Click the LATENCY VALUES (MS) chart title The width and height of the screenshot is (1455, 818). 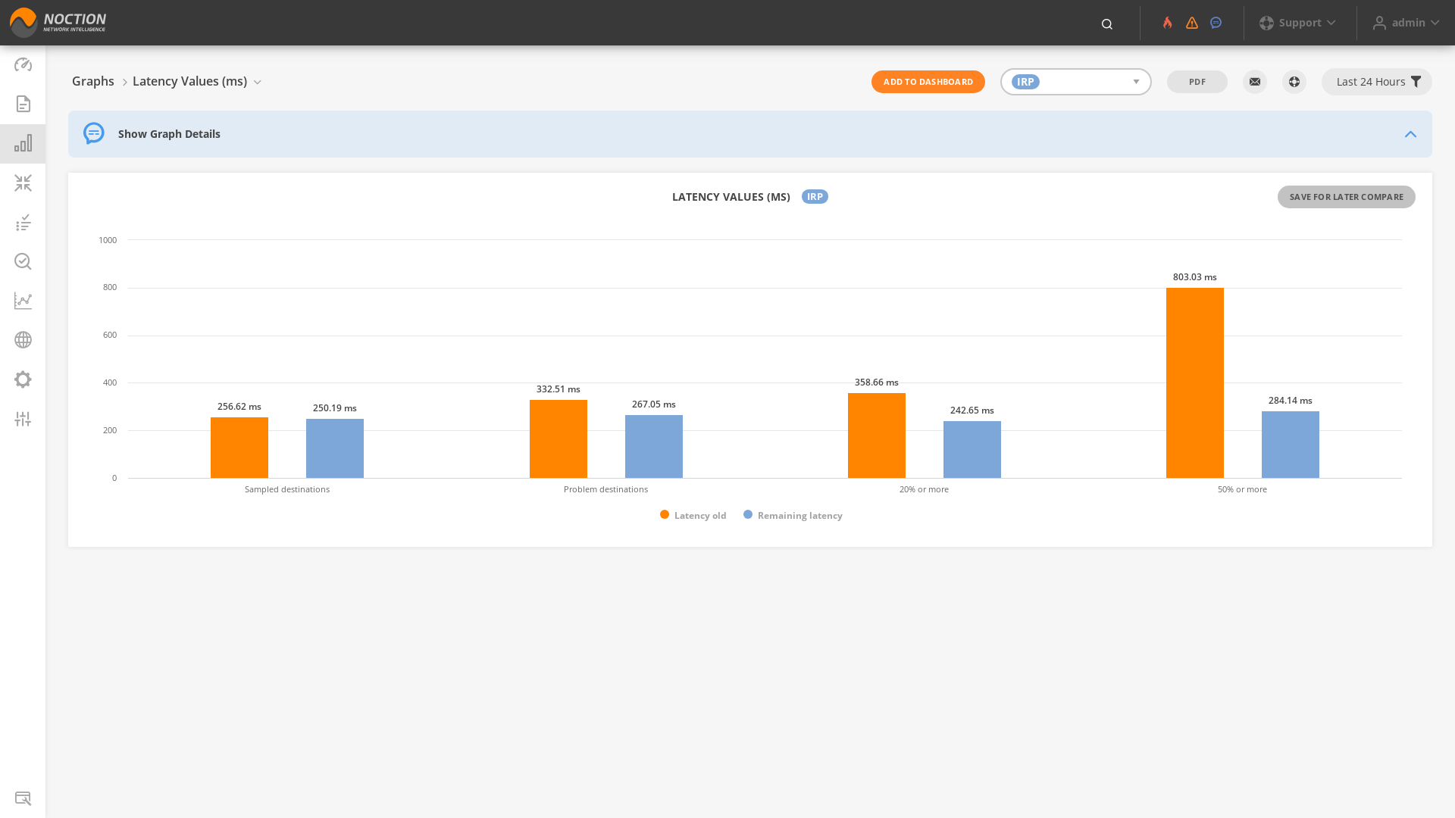[x=731, y=197]
